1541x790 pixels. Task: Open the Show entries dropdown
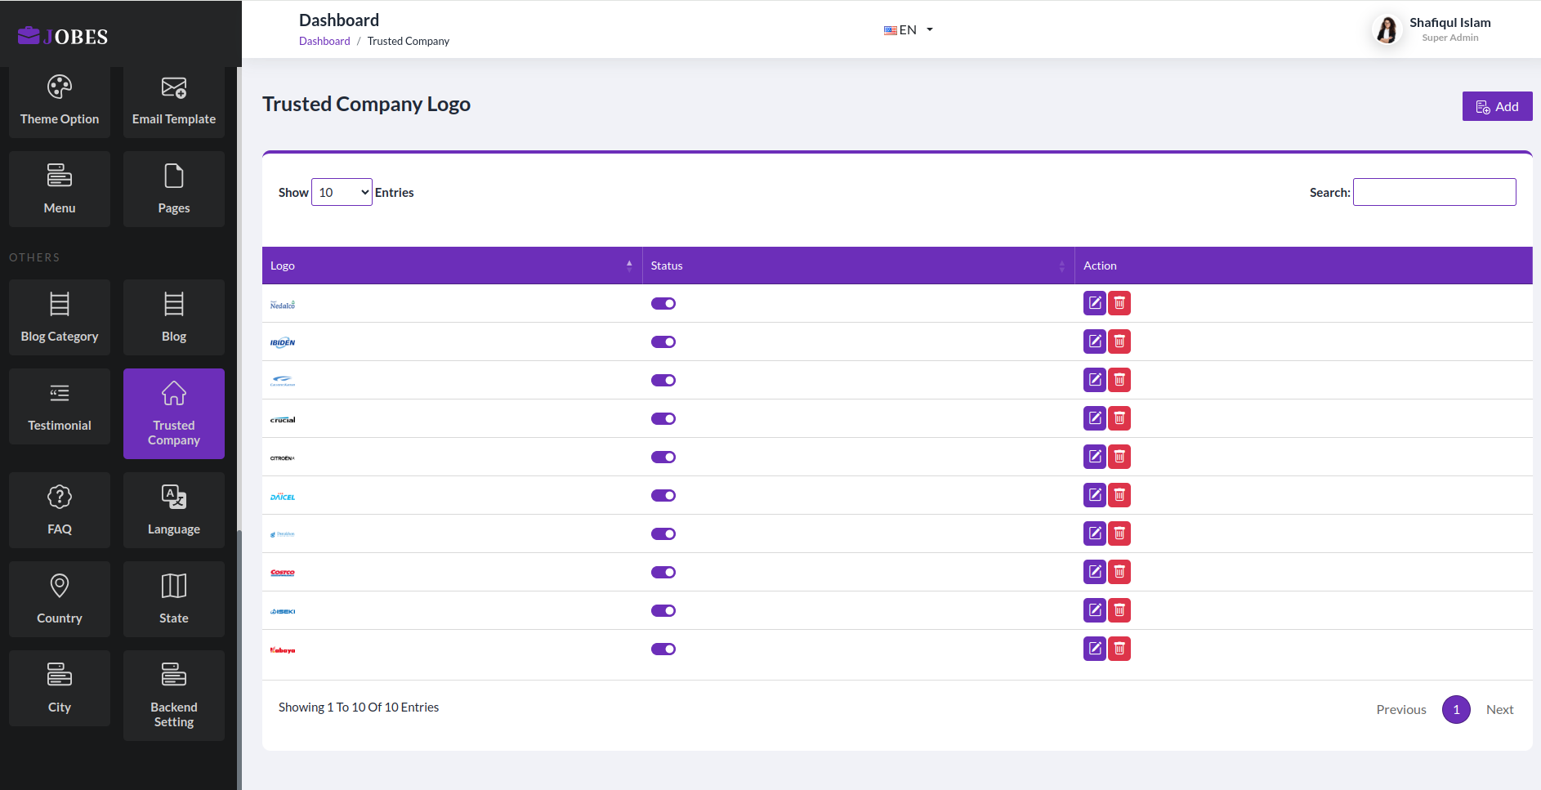[342, 192]
